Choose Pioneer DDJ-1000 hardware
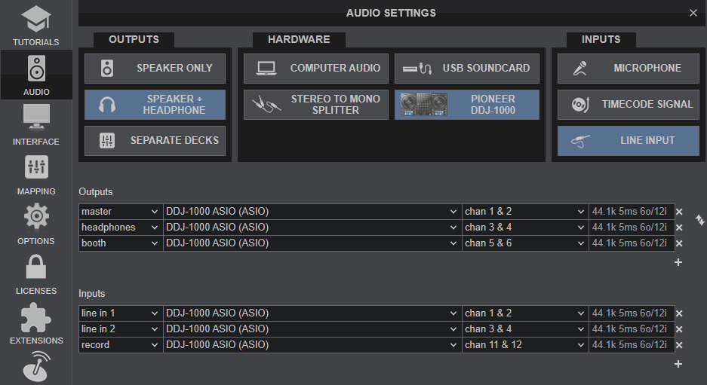Viewport: 707px width, 385px height. tap(467, 105)
